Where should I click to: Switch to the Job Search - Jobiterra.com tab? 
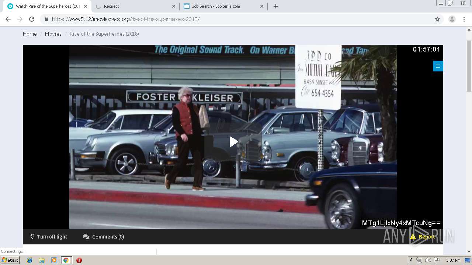click(223, 6)
